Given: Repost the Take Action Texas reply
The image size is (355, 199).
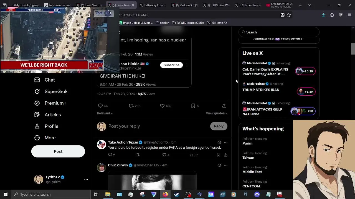Looking at the screenshot, I should coord(137,155).
